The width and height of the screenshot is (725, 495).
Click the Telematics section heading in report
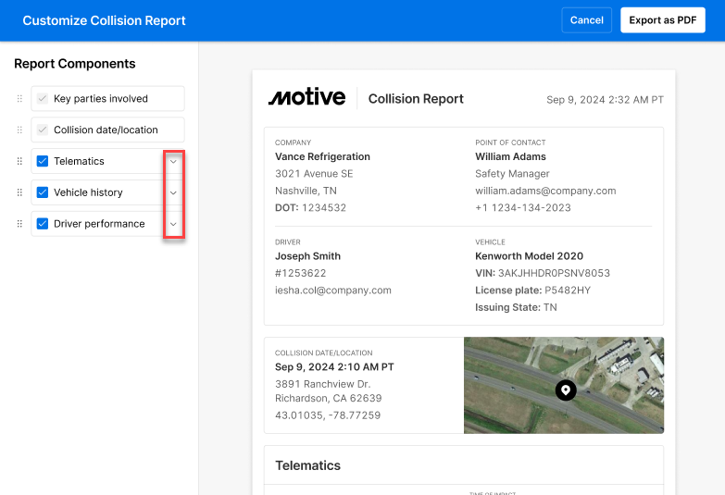[307, 465]
